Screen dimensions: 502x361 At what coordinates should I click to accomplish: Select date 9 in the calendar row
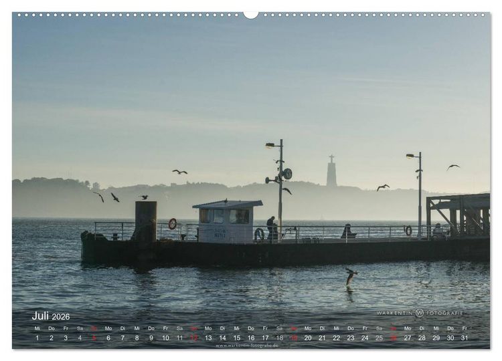pos(151,338)
